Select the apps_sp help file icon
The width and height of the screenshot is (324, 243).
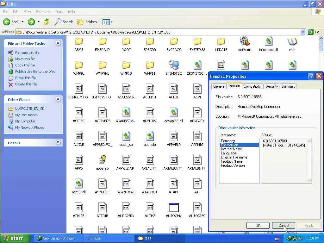(102, 160)
